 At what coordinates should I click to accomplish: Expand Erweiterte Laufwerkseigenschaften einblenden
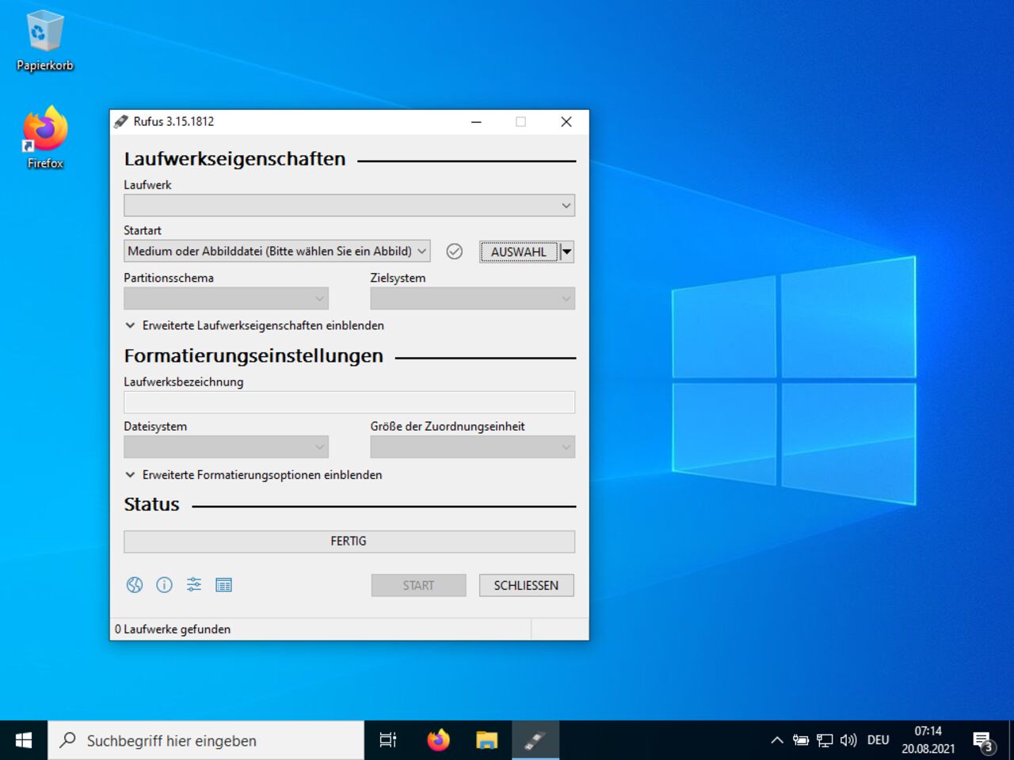click(254, 325)
